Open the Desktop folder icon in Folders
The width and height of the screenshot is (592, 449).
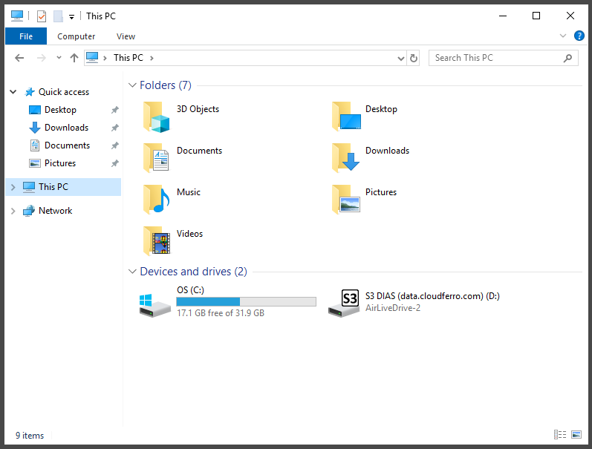tap(346, 117)
